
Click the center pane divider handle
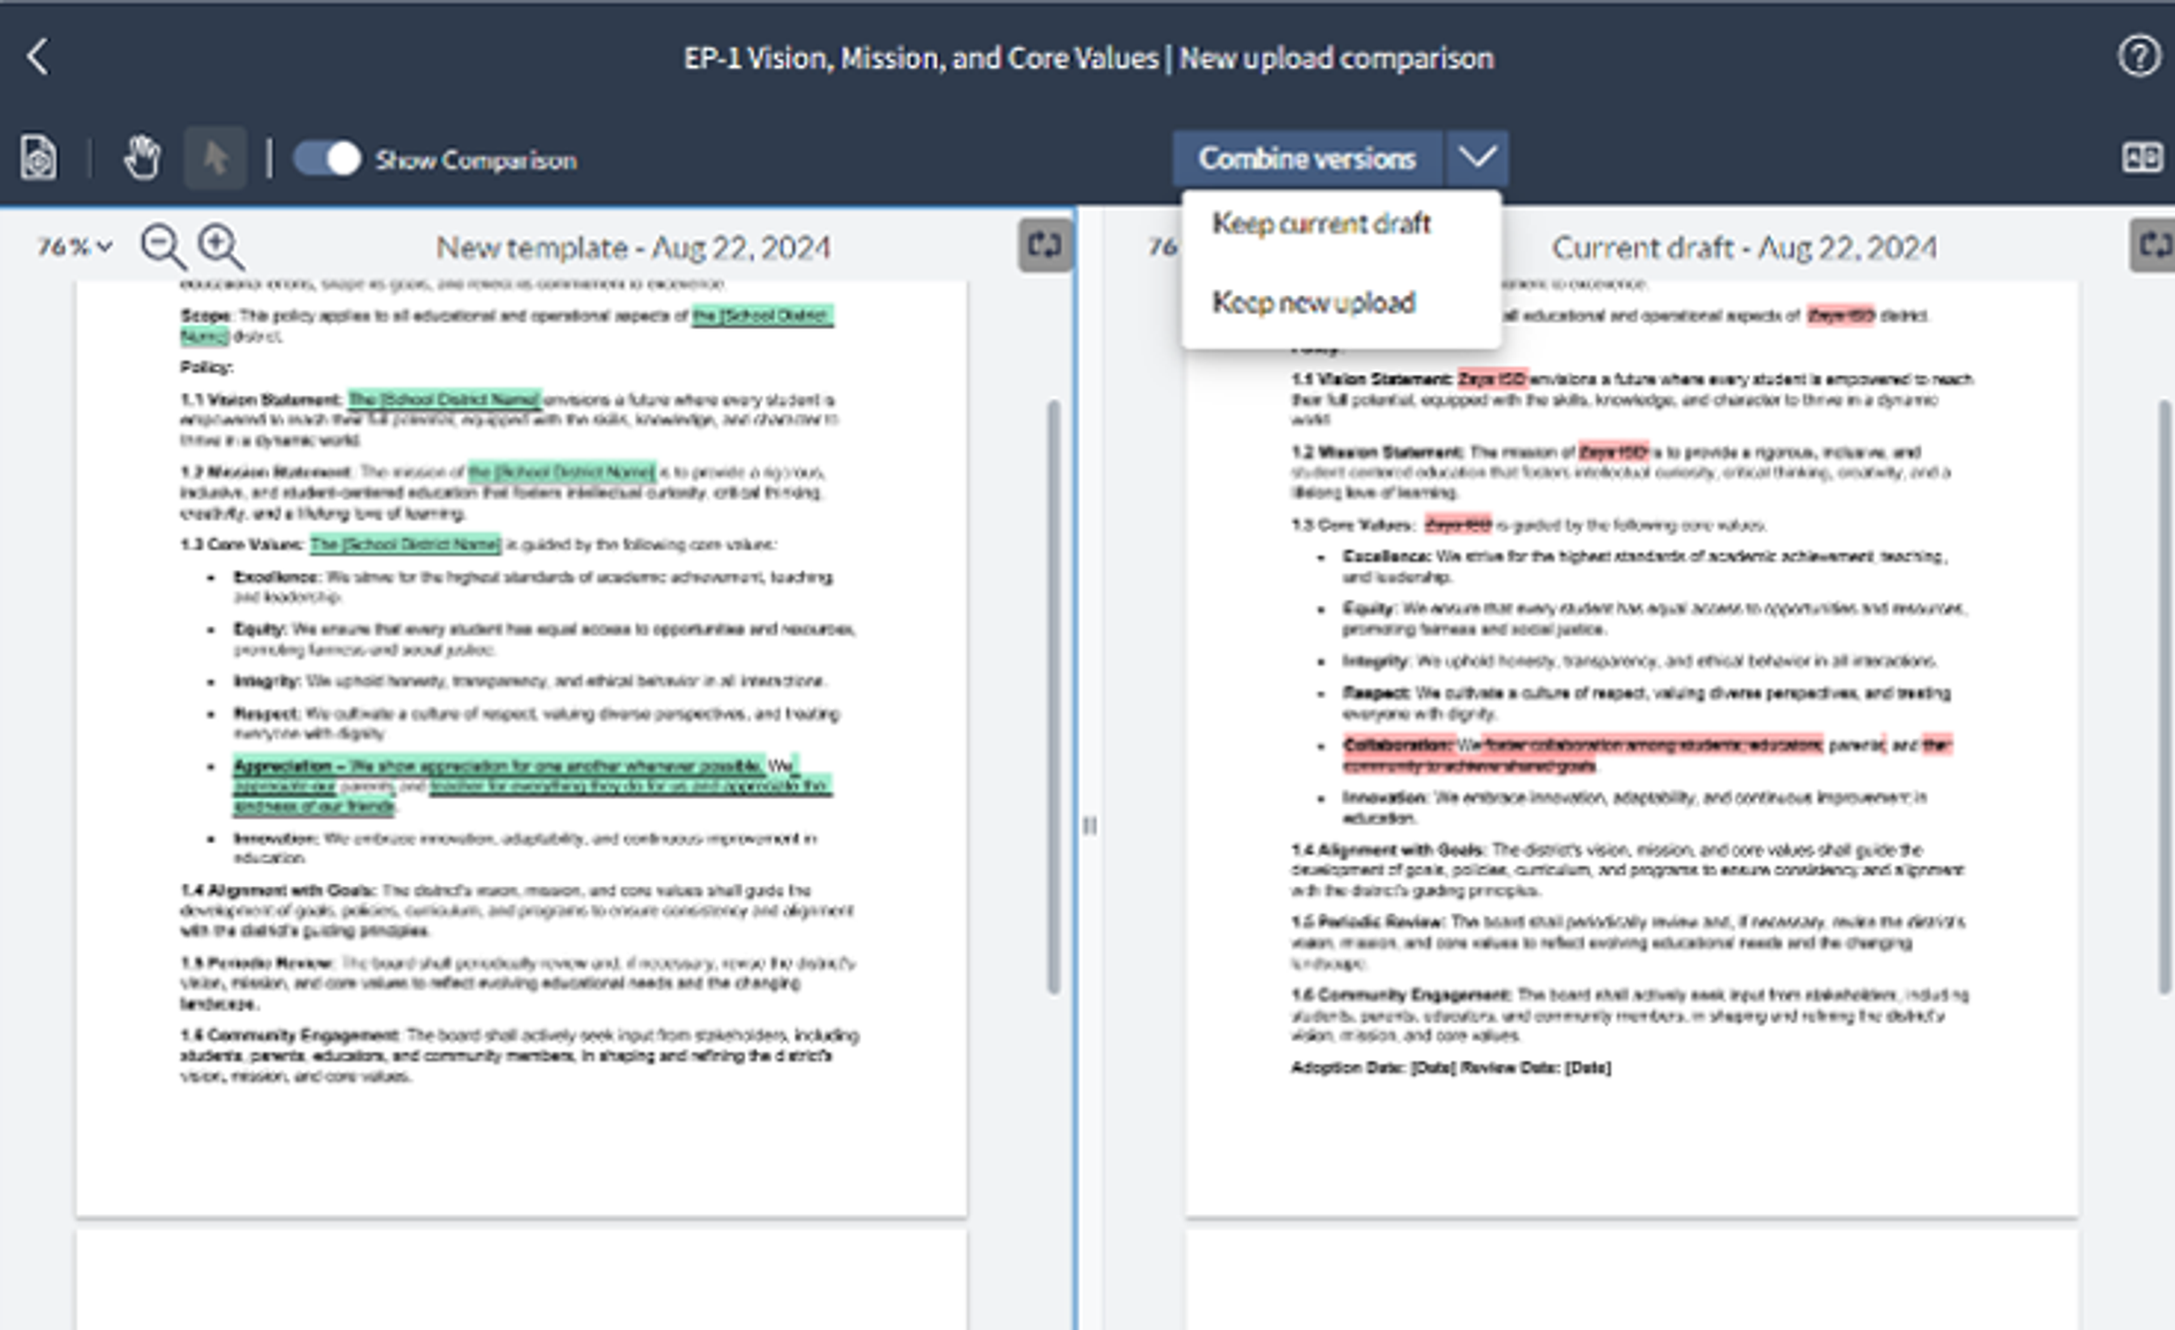tap(1090, 825)
